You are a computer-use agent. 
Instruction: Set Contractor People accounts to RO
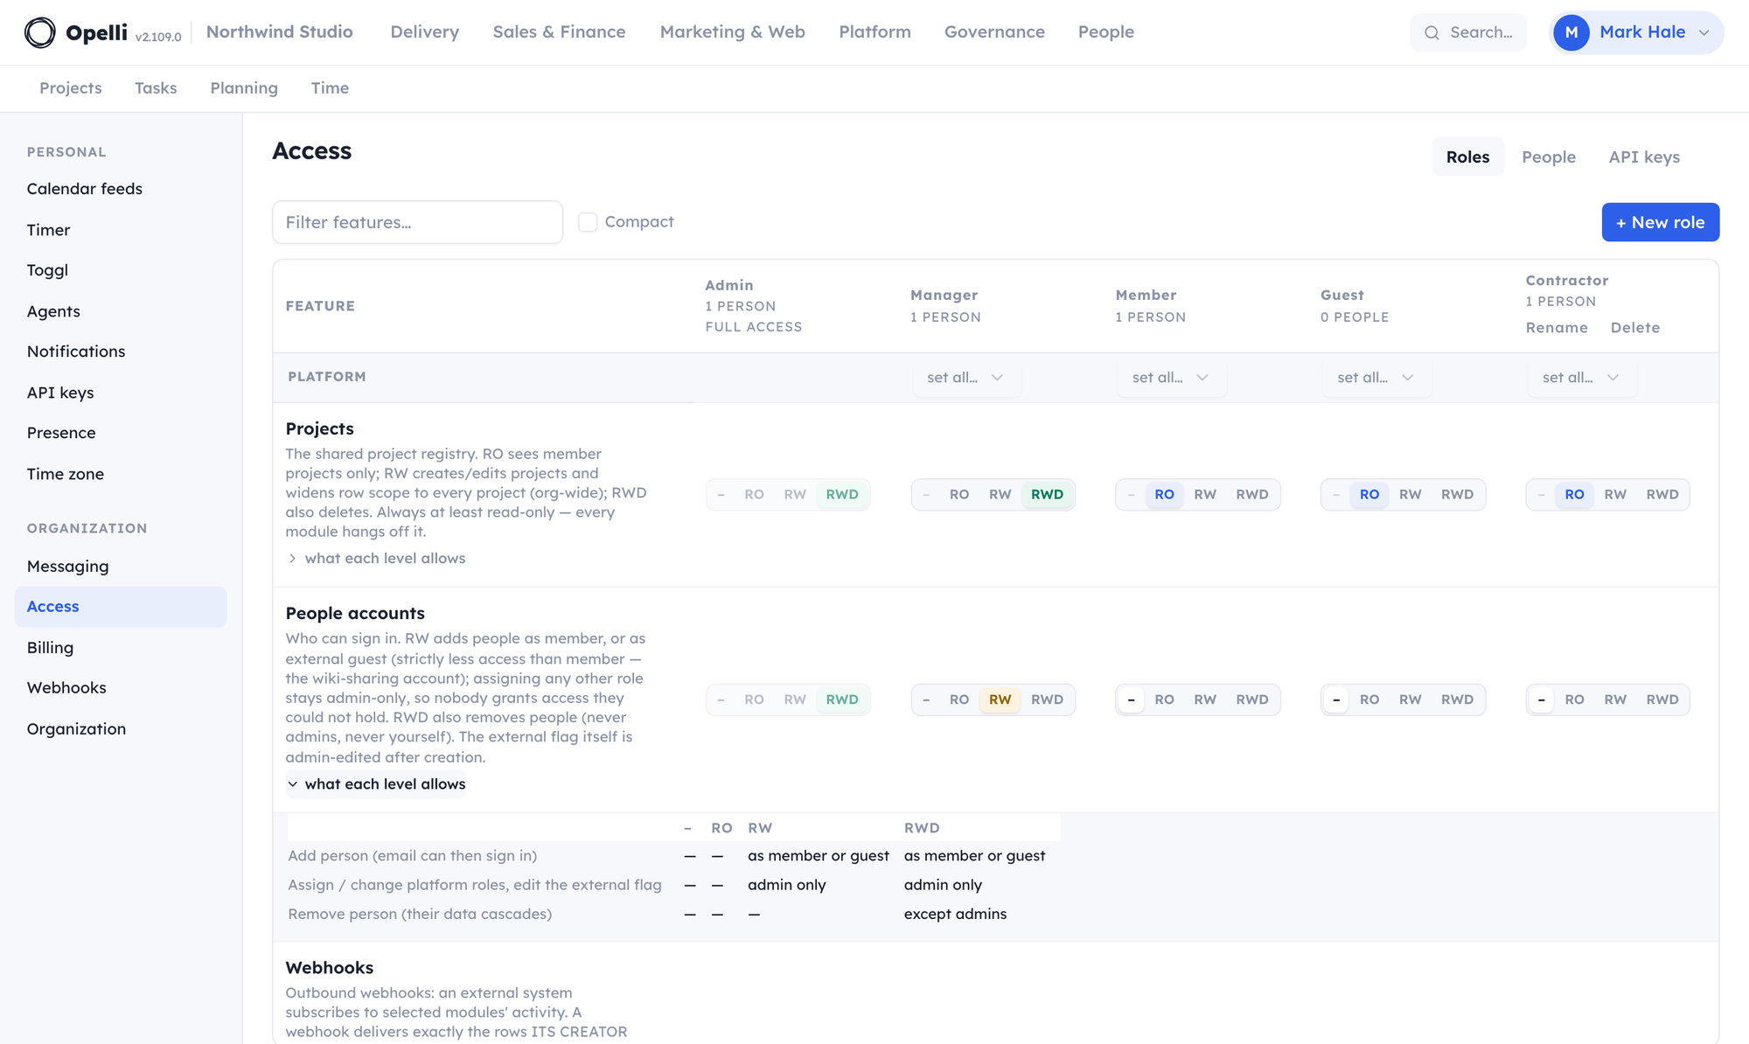point(1574,699)
